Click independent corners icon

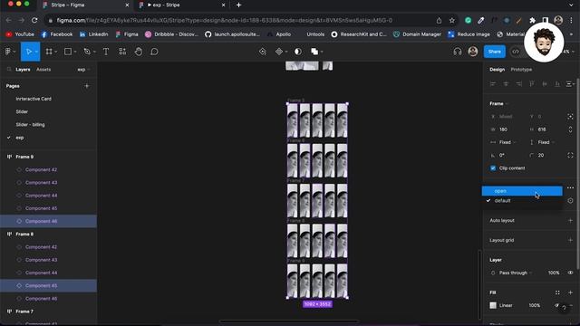point(570,155)
